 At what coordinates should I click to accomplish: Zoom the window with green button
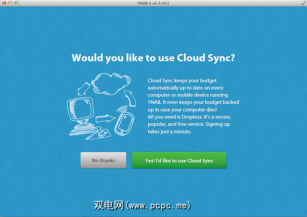click(x=16, y=3)
